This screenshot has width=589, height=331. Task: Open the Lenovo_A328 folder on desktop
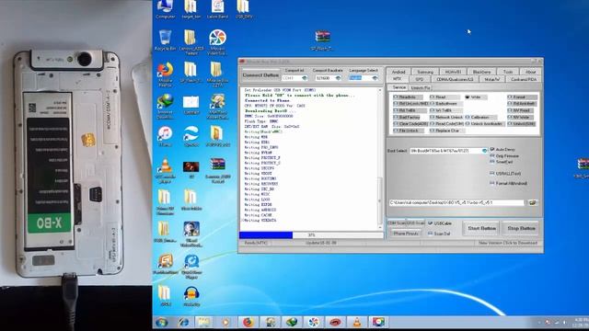pyautogui.click(x=191, y=41)
